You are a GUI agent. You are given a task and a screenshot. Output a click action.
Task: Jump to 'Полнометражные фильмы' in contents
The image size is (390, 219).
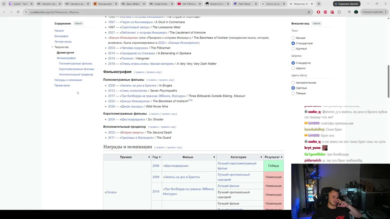pyautogui.click(x=76, y=64)
